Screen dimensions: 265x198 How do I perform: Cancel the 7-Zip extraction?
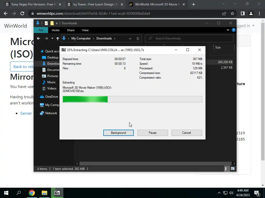coord(187,133)
